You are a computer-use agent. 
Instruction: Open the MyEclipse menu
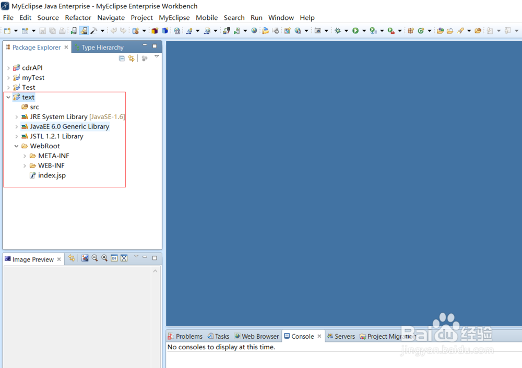pos(174,18)
